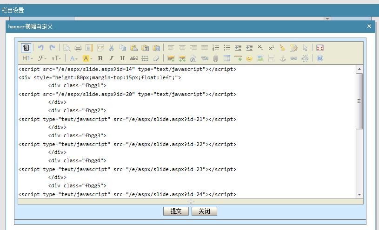Toggle fullscreen editor mode

tap(320, 48)
